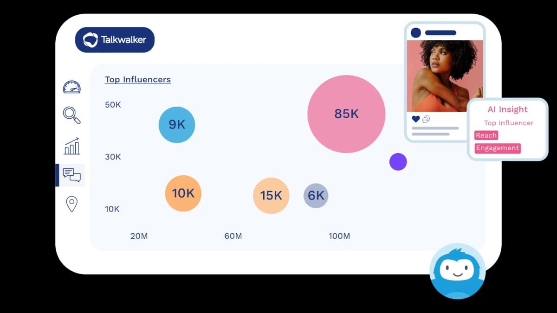557x313 pixels.
Task: Select the peach 15K bubble
Action: click(271, 196)
